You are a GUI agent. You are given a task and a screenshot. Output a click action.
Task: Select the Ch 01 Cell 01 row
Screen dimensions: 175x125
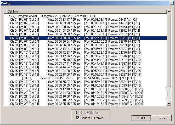pos(52,20)
